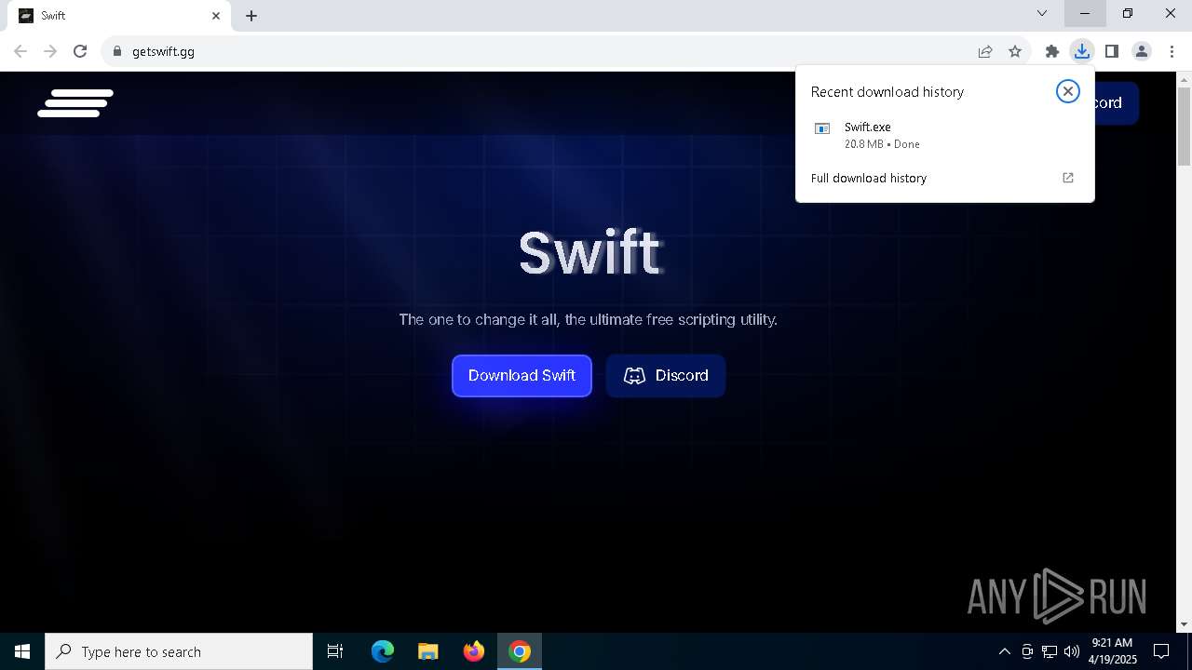The width and height of the screenshot is (1192, 670).
Task: Click the external-link icon beside Full download history
Action: pos(1068,178)
